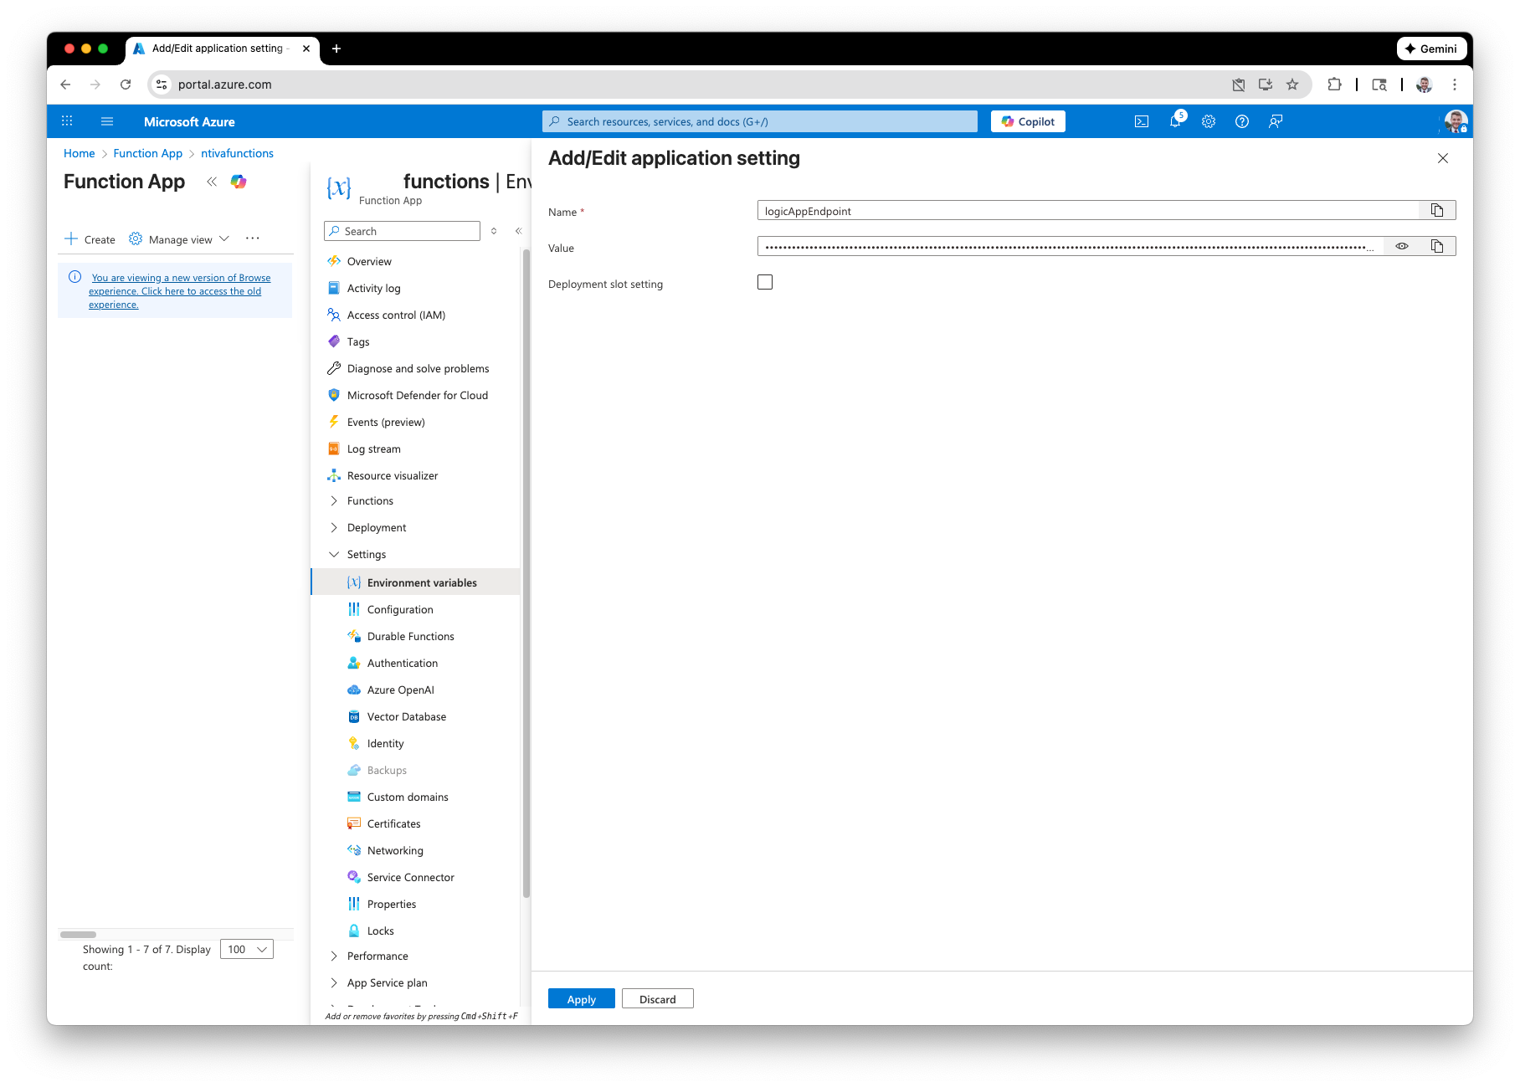Click the horizontal scrollbar in Function App list

[x=79, y=934]
